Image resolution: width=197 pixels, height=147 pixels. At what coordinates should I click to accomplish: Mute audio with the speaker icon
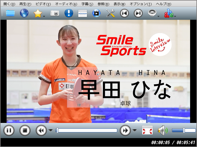click(163, 130)
